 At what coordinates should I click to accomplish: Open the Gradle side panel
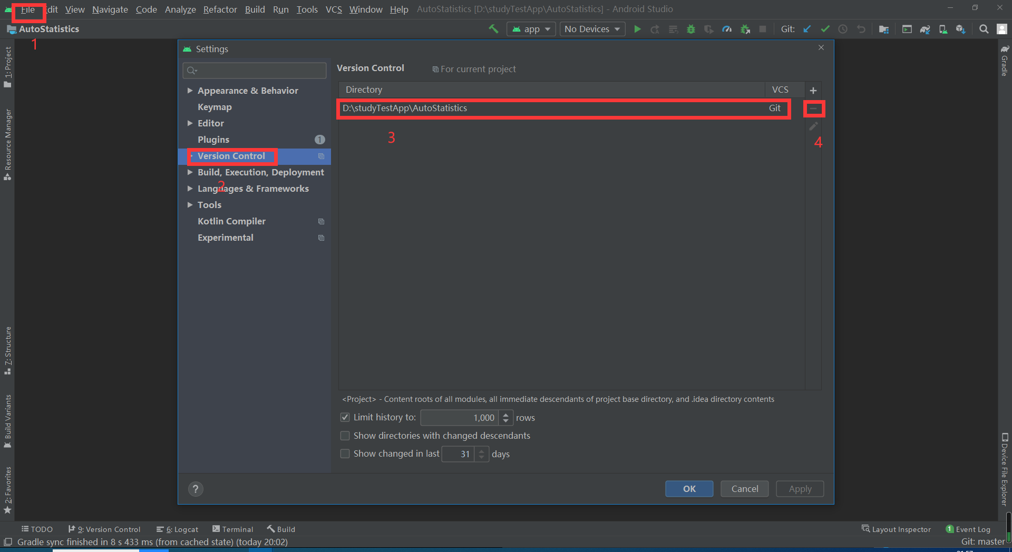[x=1005, y=61]
